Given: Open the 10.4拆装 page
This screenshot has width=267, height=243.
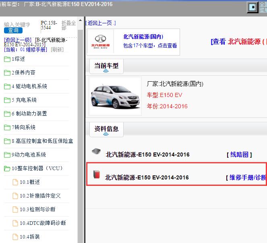Looking at the screenshot, I should coord(30,237).
